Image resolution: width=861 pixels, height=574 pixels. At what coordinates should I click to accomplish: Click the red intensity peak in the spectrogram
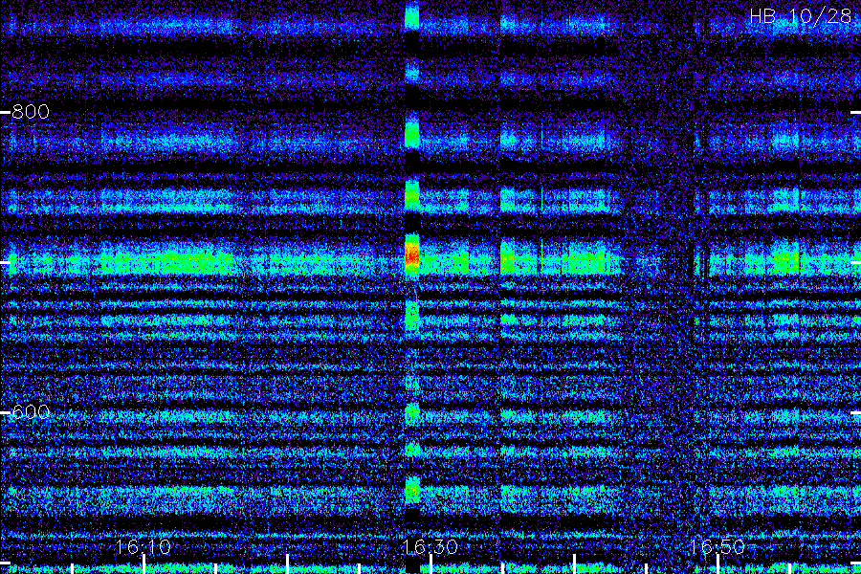(x=411, y=256)
